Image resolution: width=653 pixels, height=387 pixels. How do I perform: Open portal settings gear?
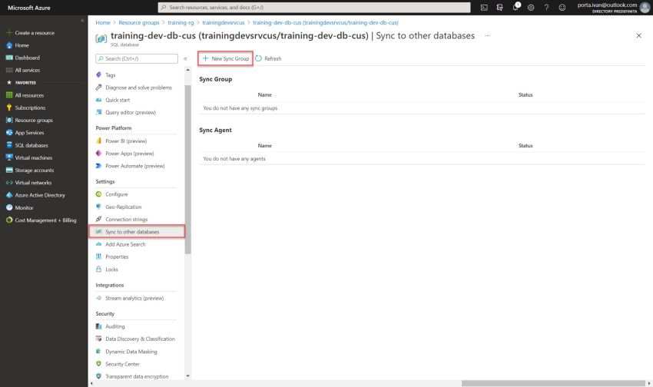[531, 8]
